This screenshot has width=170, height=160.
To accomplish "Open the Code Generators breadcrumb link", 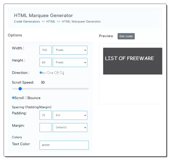I will [x=27, y=21].
